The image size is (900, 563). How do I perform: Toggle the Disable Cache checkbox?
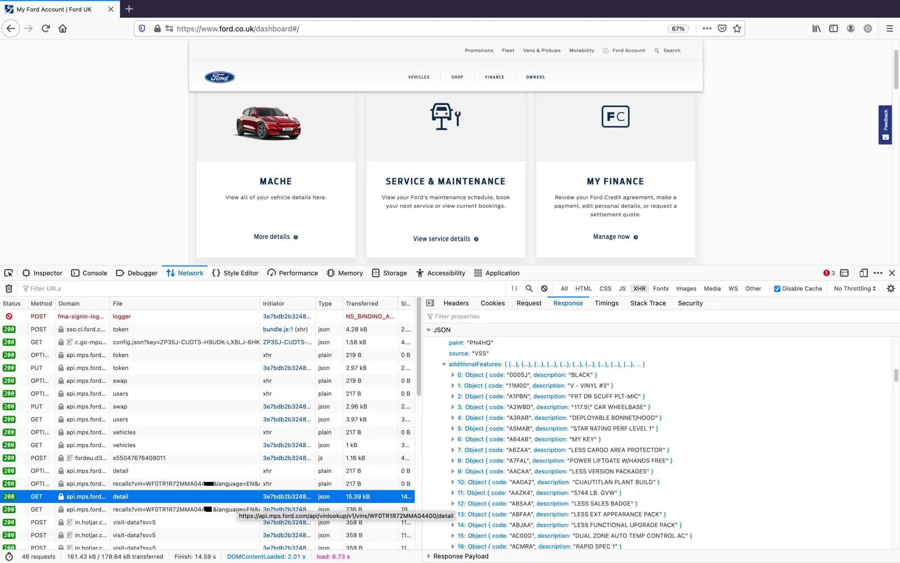777,289
